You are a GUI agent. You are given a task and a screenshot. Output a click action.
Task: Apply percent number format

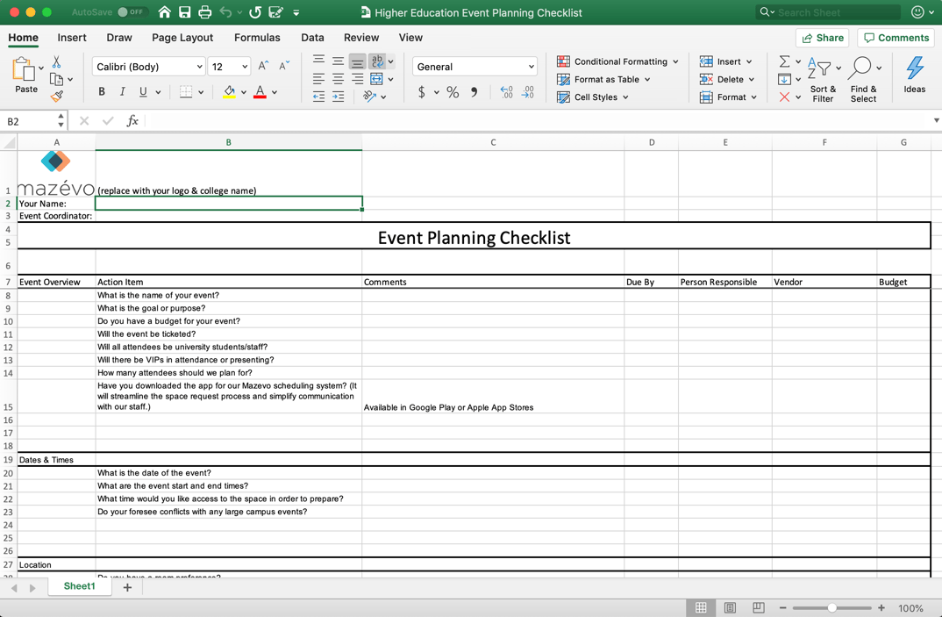tap(453, 91)
